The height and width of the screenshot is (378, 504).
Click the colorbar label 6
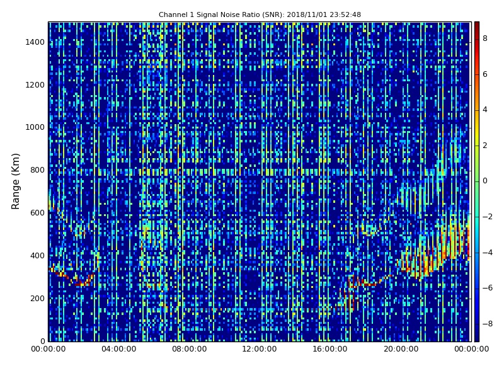point(485,74)
